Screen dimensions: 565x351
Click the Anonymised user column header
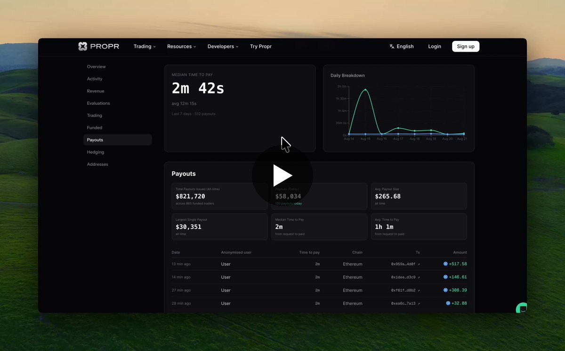click(236, 252)
